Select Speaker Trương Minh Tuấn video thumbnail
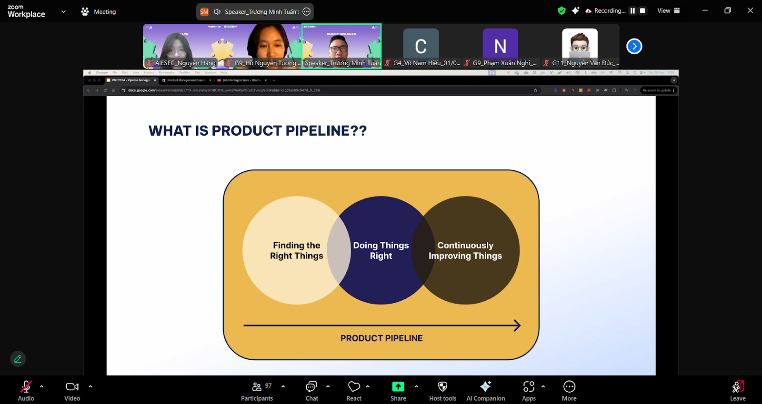This screenshot has height=404, width=762. pyautogui.click(x=341, y=46)
